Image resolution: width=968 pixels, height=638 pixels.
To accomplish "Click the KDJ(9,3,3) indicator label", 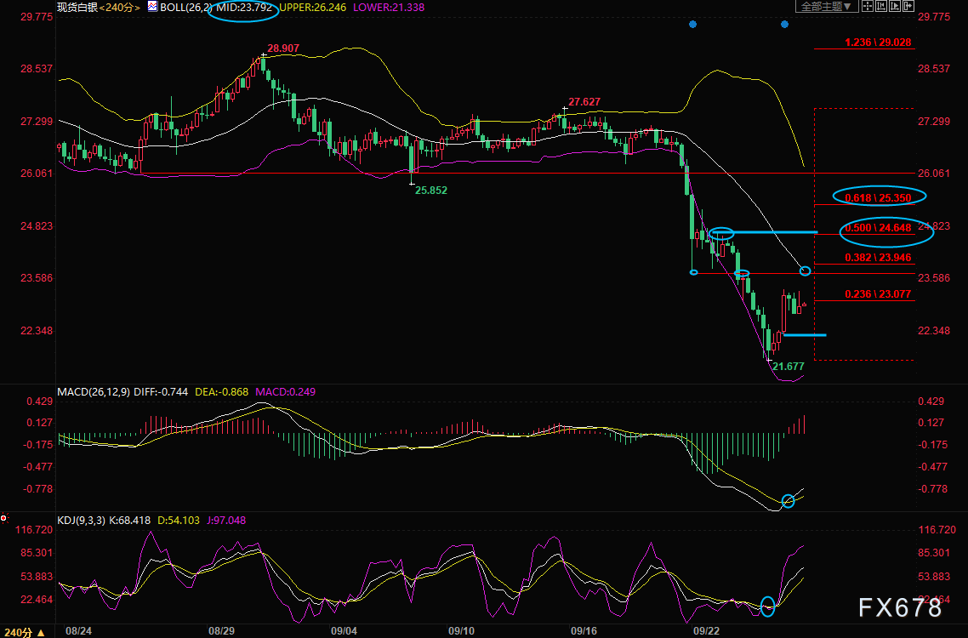I will coord(81,520).
